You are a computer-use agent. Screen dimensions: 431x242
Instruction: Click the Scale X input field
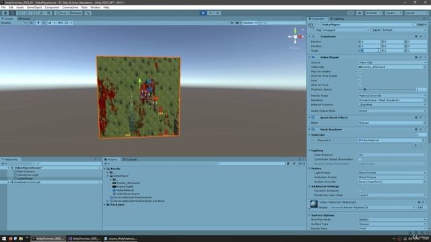point(370,50)
